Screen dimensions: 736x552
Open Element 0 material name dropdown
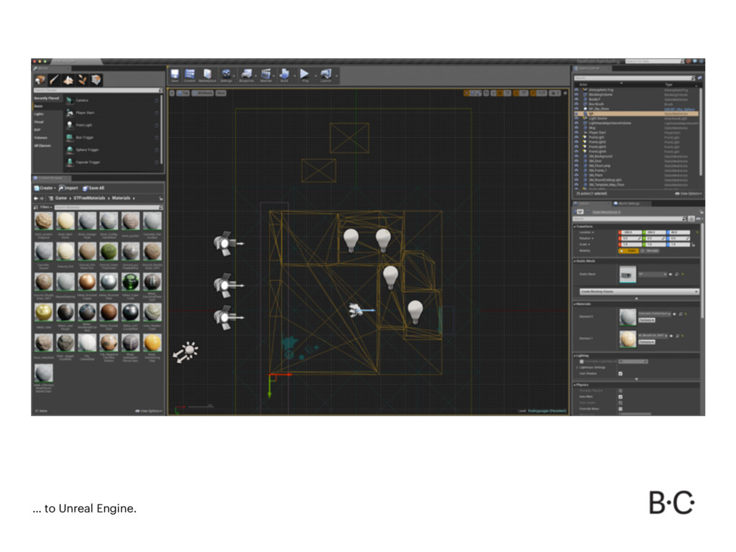coord(655,313)
